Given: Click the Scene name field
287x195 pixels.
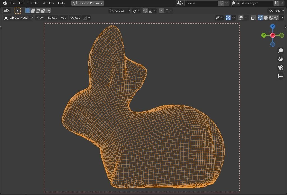Looking at the screenshot, I should click(x=201, y=3).
